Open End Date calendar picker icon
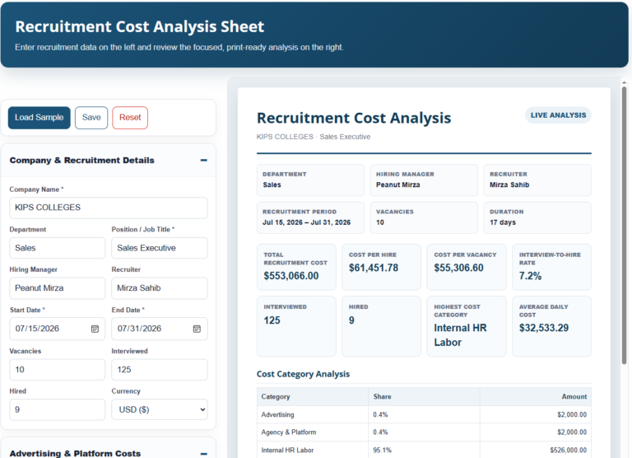 pyautogui.click(x=197, y=329)
